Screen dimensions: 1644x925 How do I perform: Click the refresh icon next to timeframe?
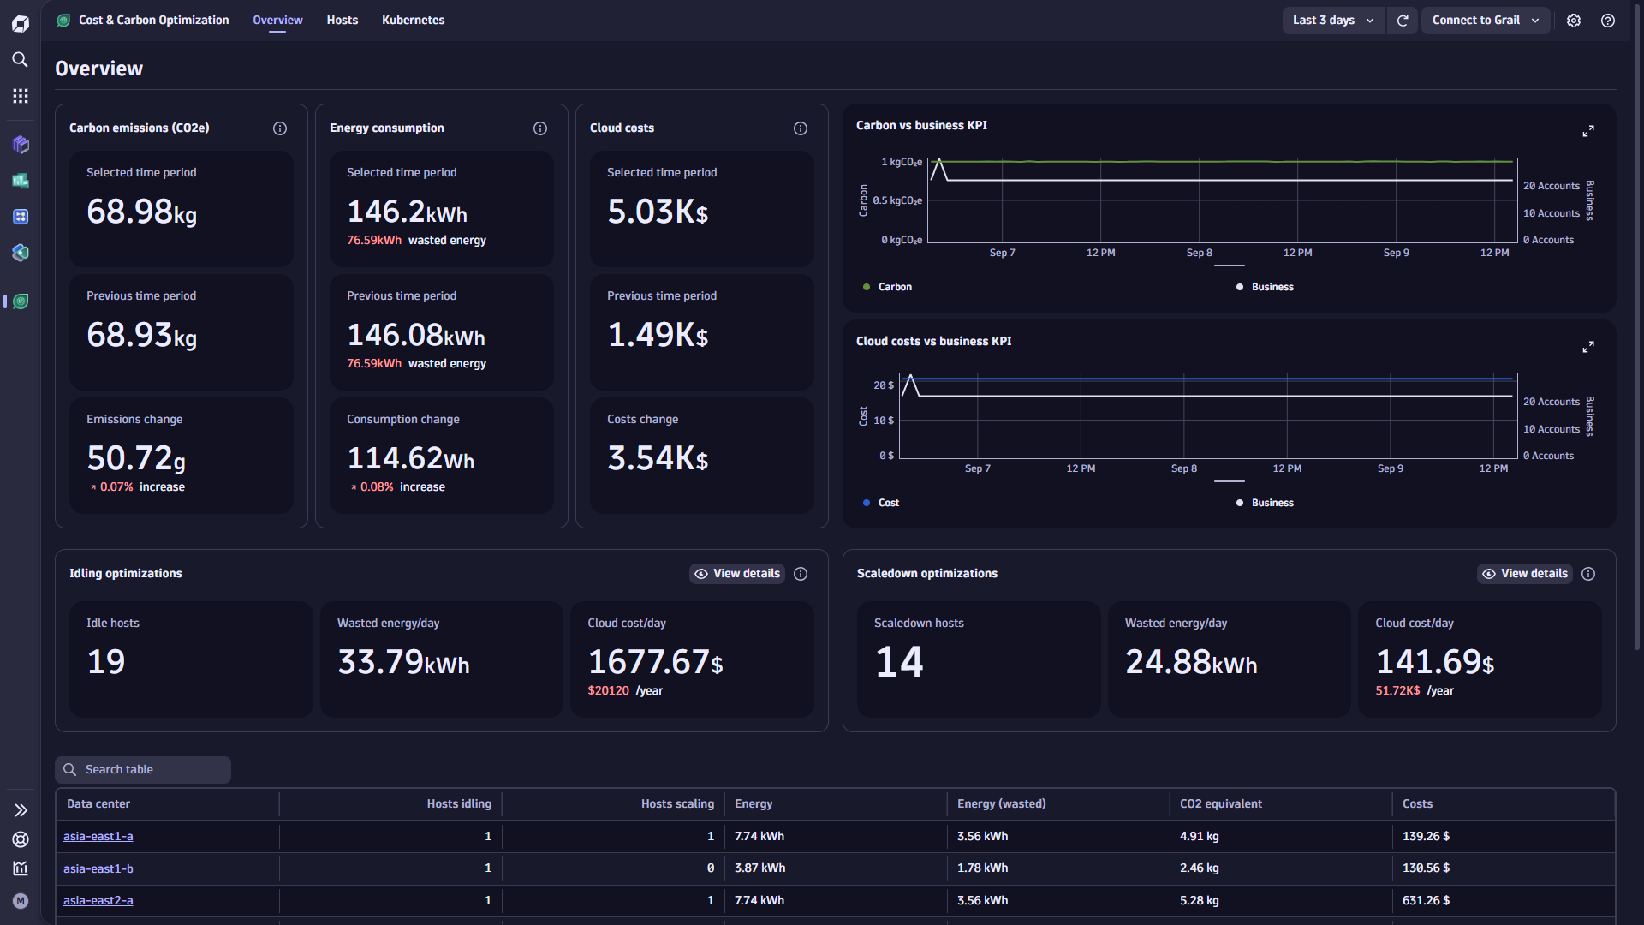click(1403, 21)
